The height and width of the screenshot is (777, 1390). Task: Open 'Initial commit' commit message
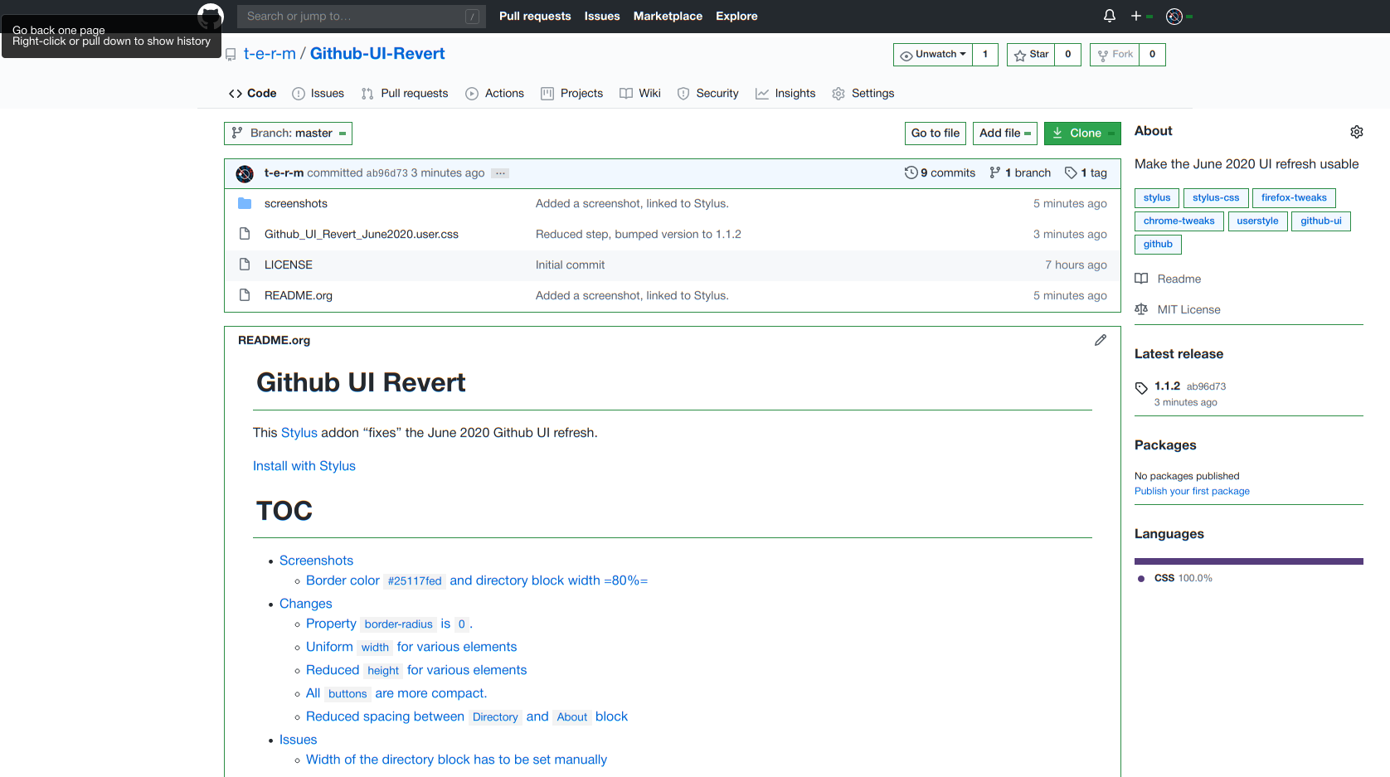(x=571, y=265)
